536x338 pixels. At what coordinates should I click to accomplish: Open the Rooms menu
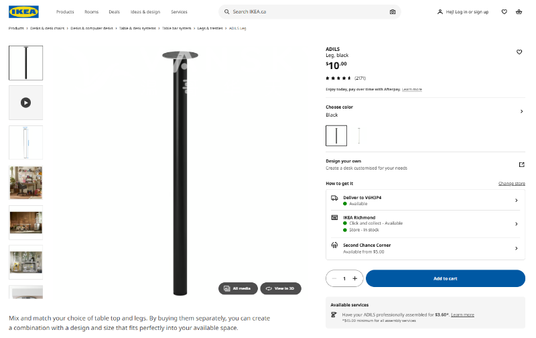click(x=91, y=12)
